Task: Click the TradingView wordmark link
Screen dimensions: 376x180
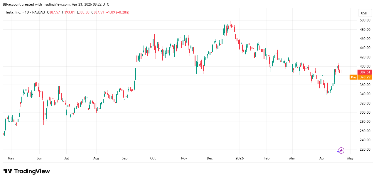Action: click(32, 171)
